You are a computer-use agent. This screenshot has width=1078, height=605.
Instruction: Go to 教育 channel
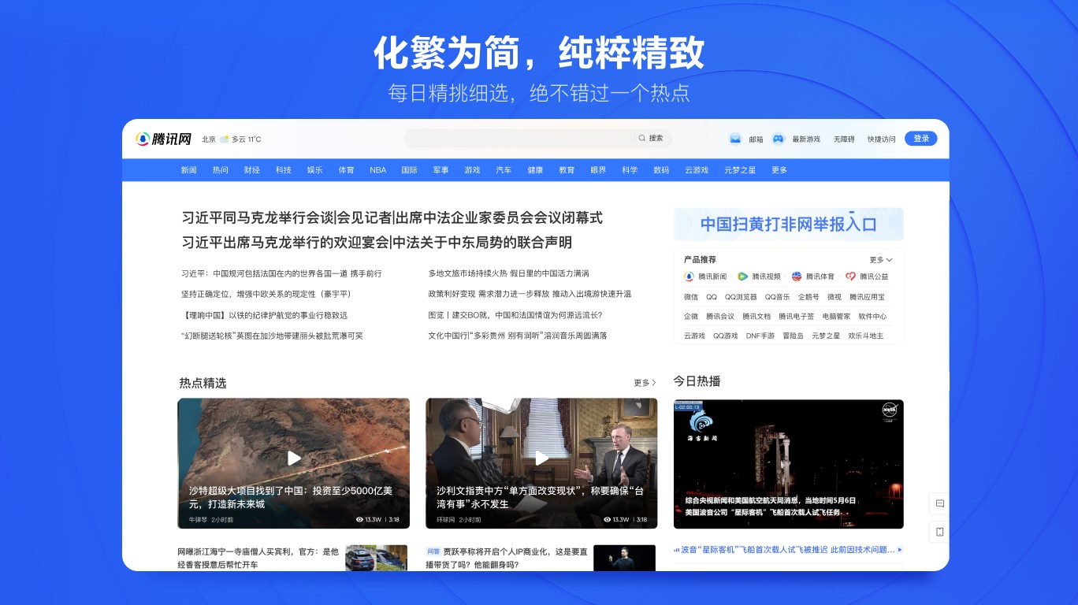(567, 170)
